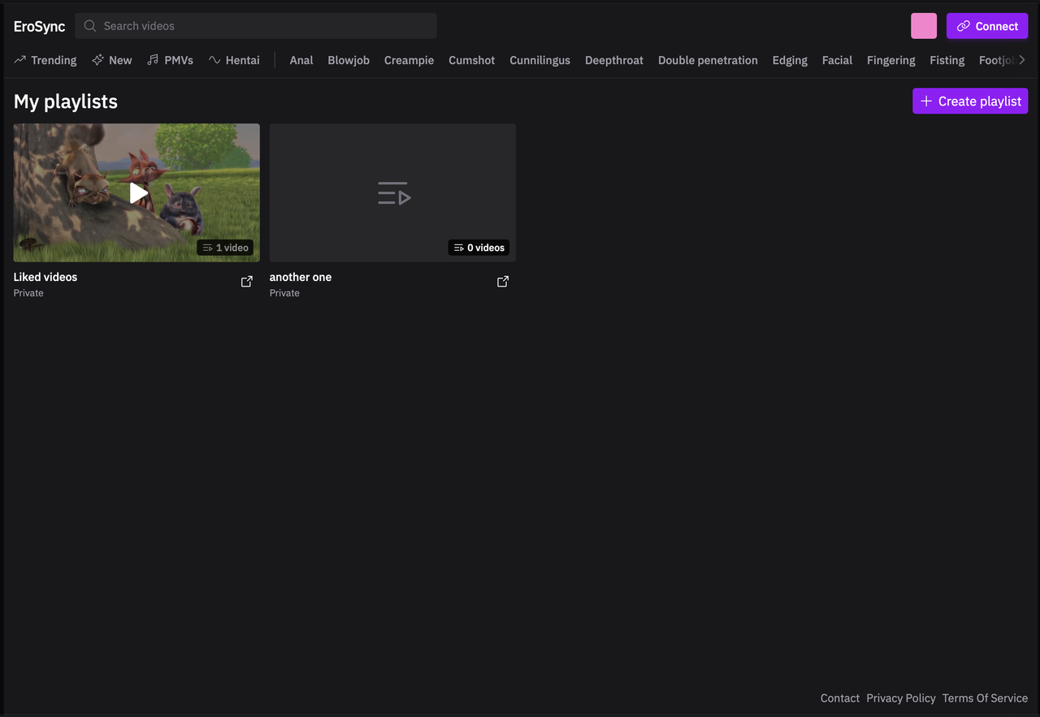Go to the EroSync home logo
The image size is (1040, 717).
[39, 27]
